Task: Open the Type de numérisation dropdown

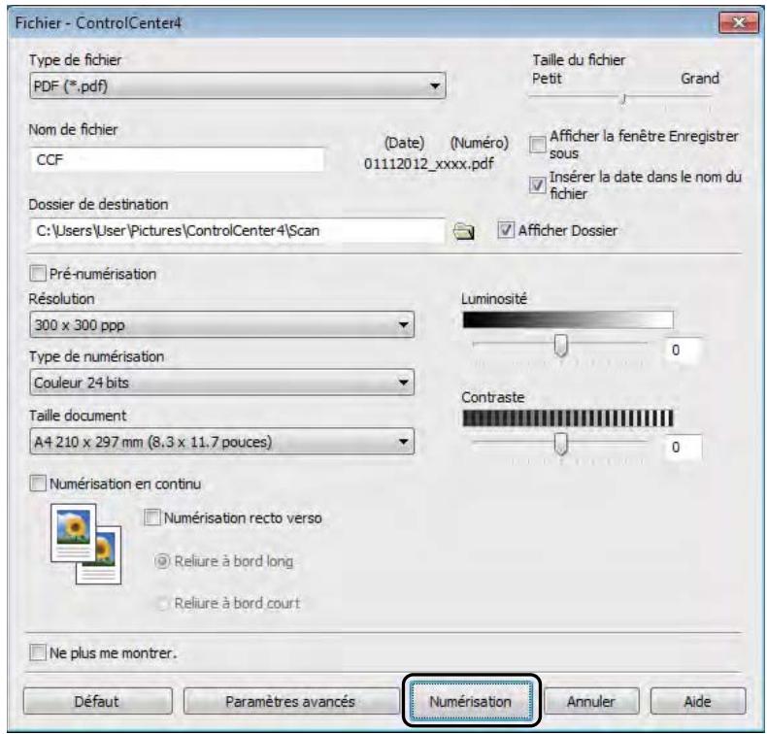Action: tap(221, 383)
